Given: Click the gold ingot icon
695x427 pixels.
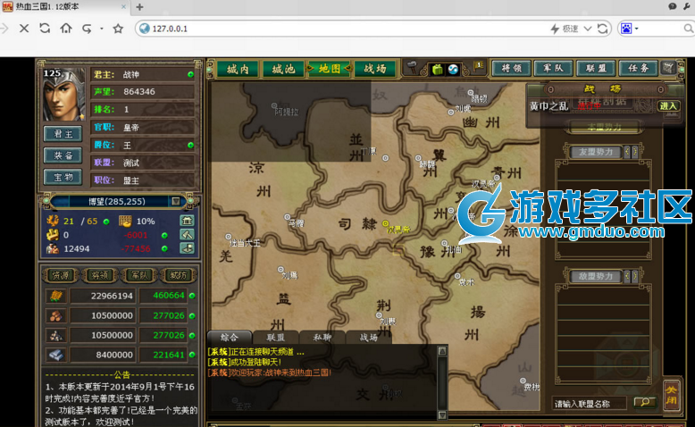Looking at the screenshot, I should tap(53, 235).
